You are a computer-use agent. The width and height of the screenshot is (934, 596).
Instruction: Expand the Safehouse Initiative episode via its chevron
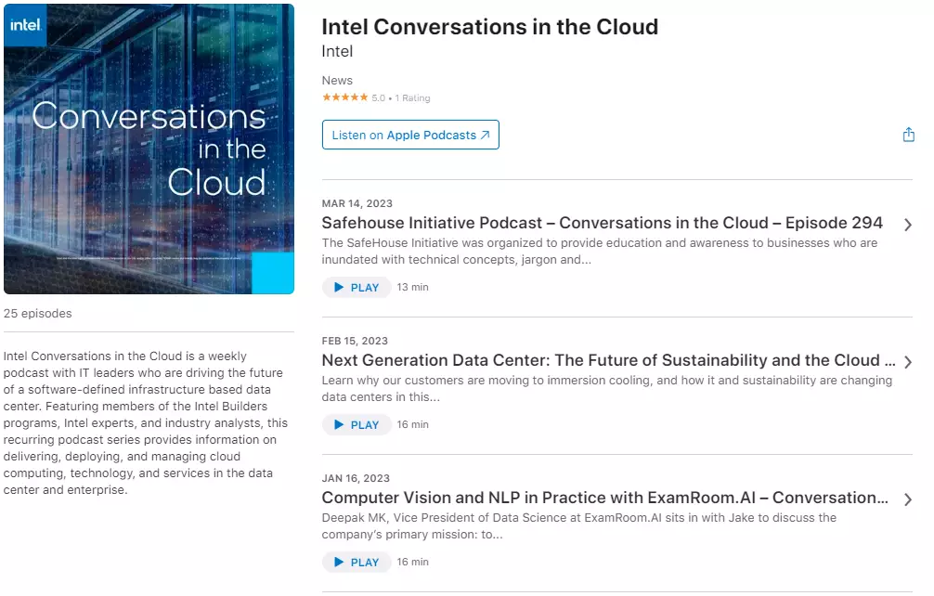pyautogui.click(x=908, y=224)
